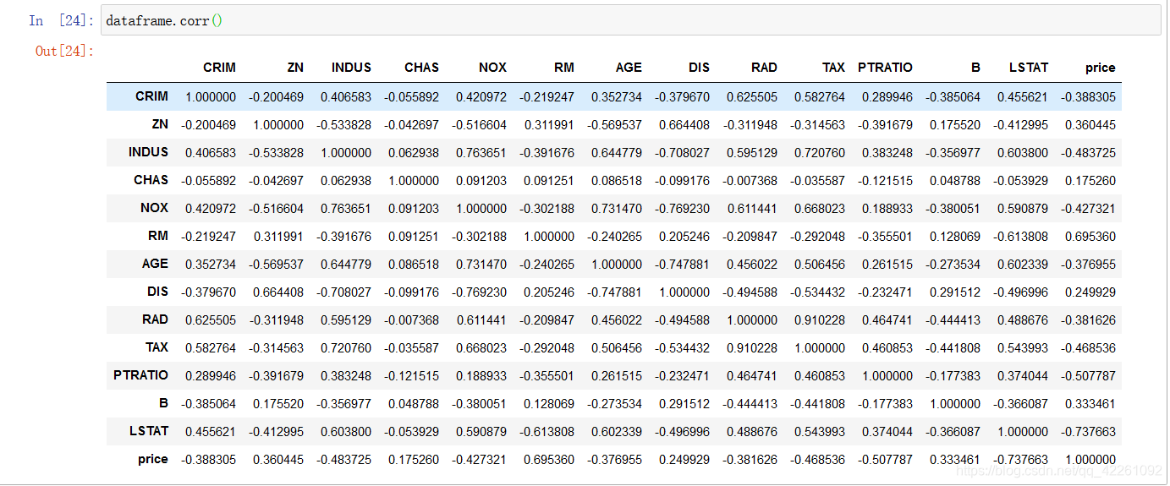The image size is (1170, 486).
Task: Click the TAX column header
Action: pos(833,68)
